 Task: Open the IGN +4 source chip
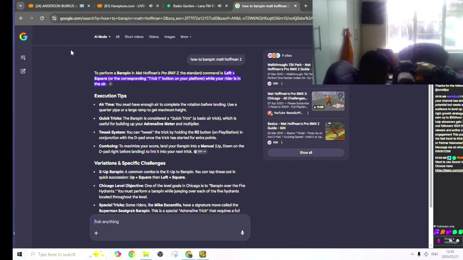click(200, 152)
